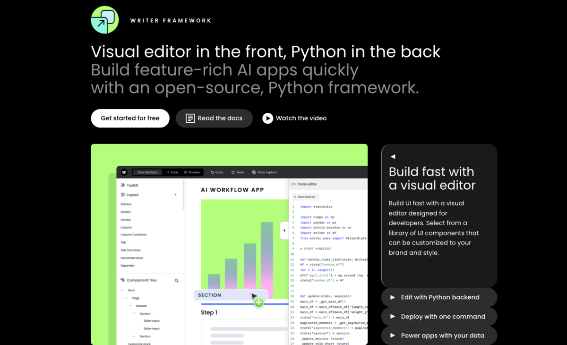
Task: Collapse the Sidebar node in Component Tree
Action: [130, 306]
